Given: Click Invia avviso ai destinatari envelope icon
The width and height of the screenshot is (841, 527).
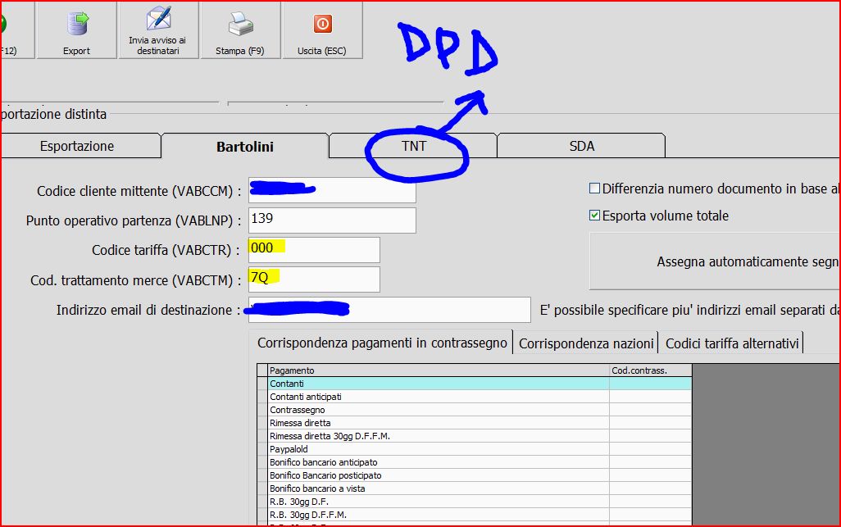Looking at the screenshot, I should 159,19.
